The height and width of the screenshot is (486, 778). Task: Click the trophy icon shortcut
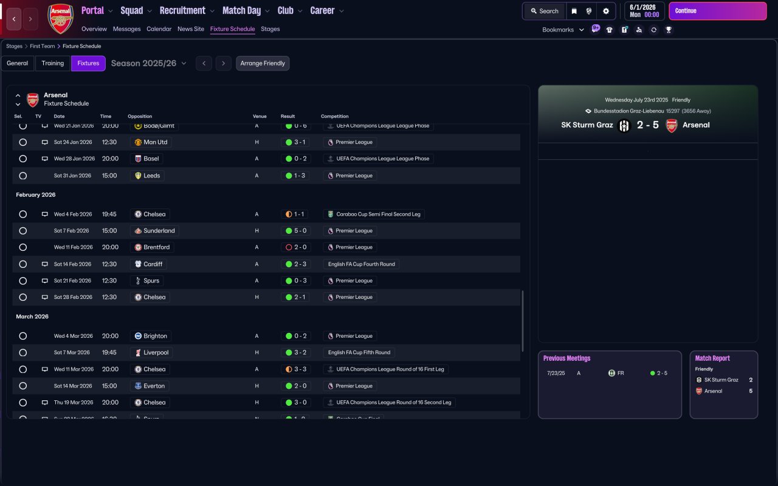[669, 30]
